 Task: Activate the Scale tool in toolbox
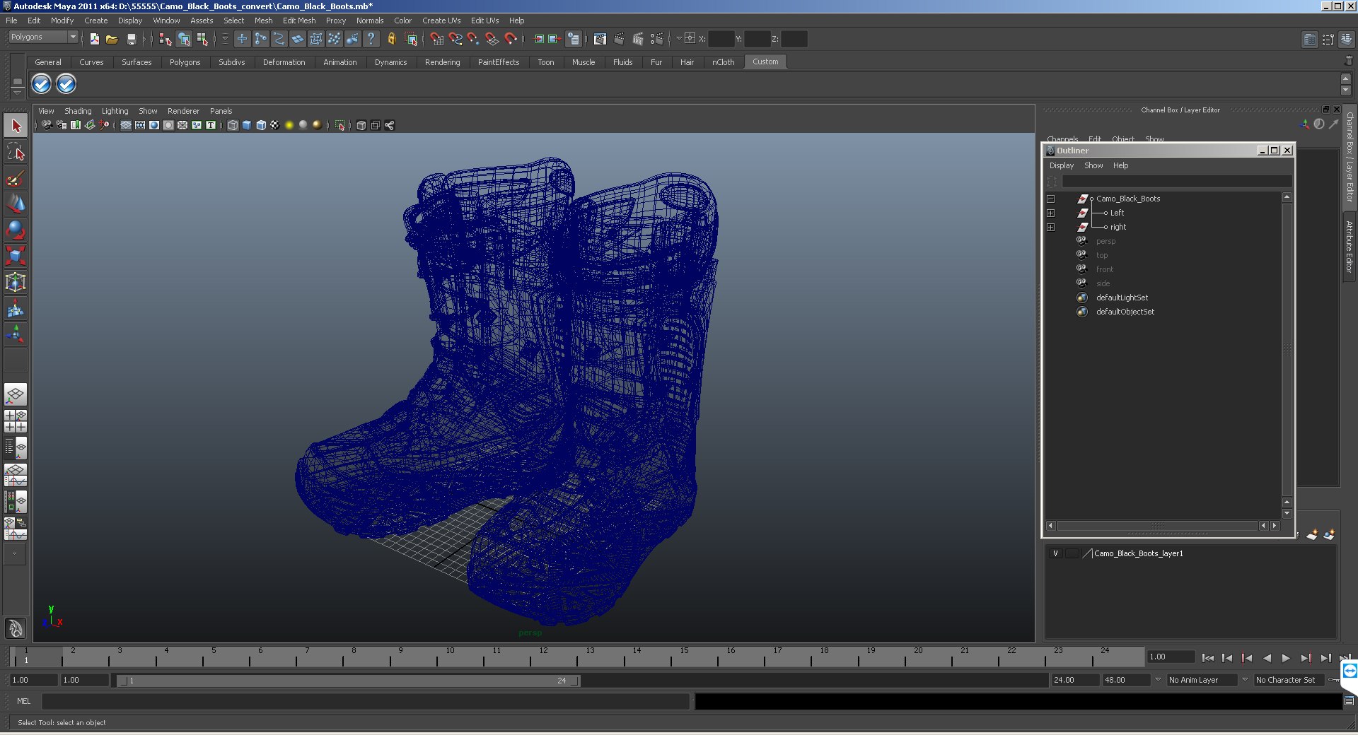pos(16,255)
